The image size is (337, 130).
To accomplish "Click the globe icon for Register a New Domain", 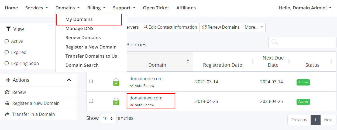I will coord(7,103).
